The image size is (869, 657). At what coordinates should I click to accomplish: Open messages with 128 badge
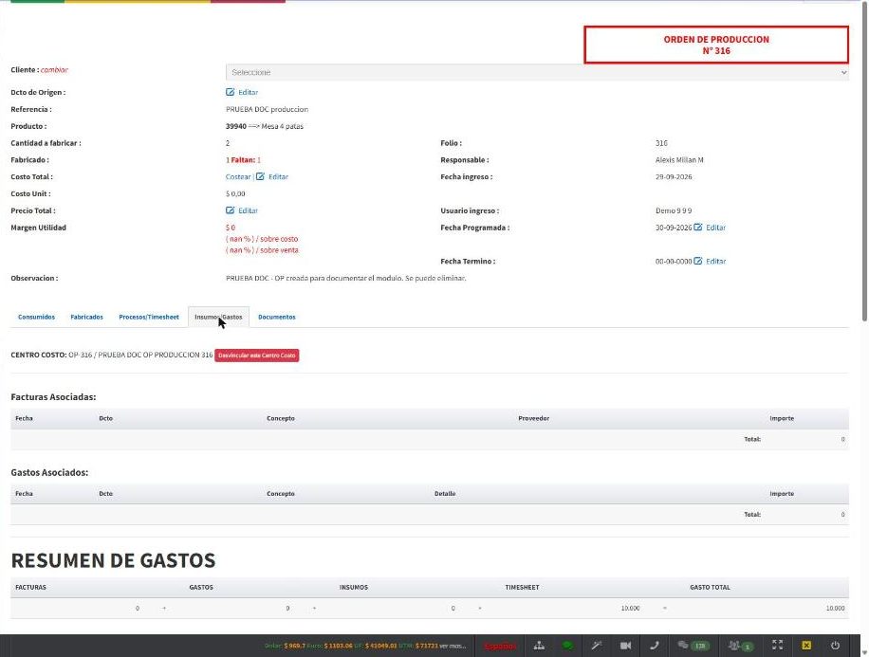coord(693,646)
